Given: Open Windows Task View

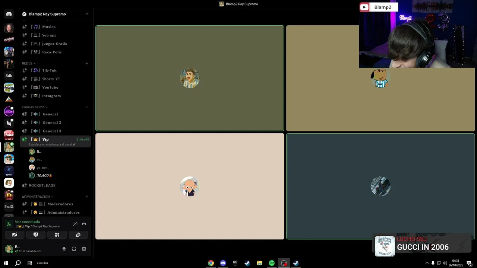Looking at the screenshot, I should (x=29, y=263).
